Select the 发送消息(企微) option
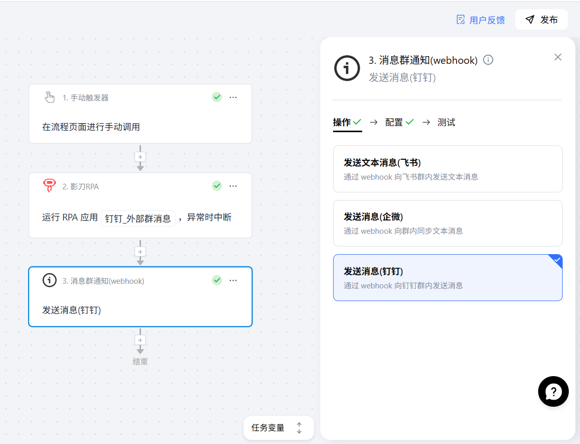The width and height of the screenshot is (580, 444). (x=447, y=223)
